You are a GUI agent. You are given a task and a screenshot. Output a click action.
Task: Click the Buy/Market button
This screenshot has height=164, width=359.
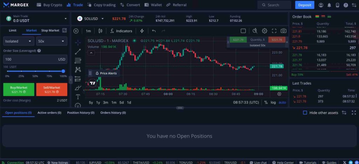click(19, 89)
